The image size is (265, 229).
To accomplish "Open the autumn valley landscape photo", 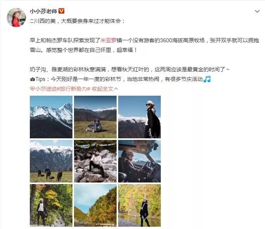I will coord(95,205).
